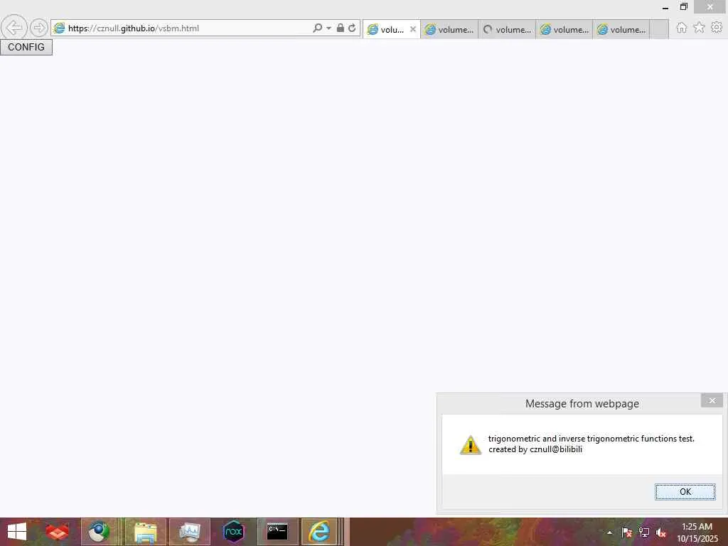Switch to the fourth 'volume...' tab
Screen dimensions: 728x546
(x=564, y=29)
